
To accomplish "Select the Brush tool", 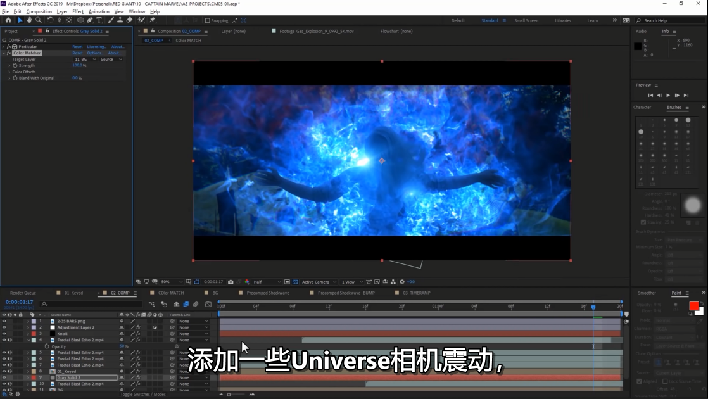I will click(111, 20).
